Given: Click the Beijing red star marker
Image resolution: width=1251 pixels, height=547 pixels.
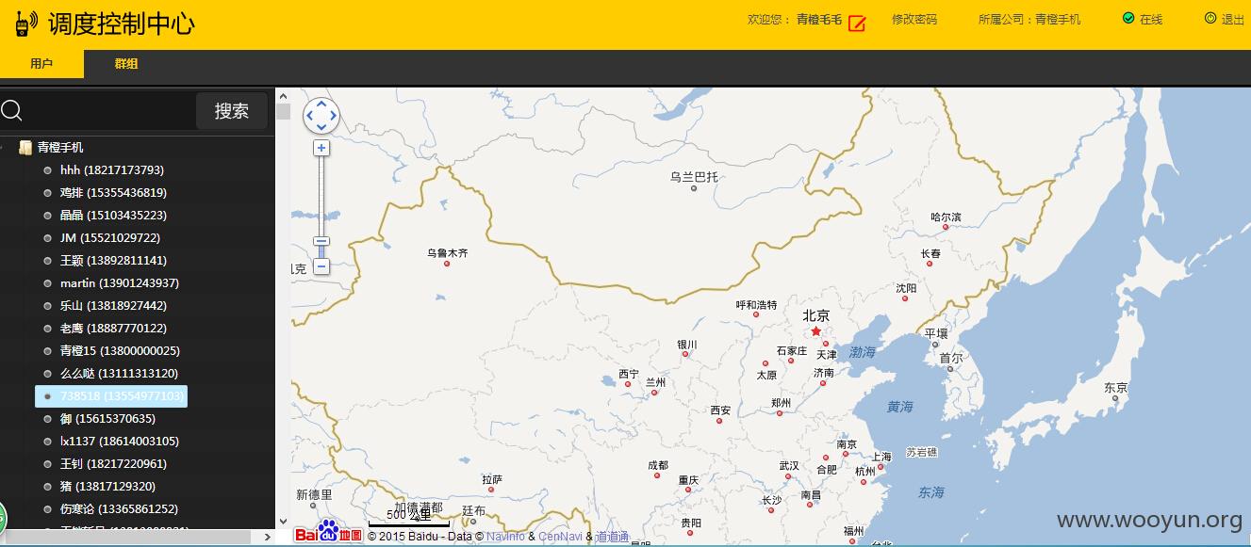Looking at the screenshot, I should pos(815,331).
